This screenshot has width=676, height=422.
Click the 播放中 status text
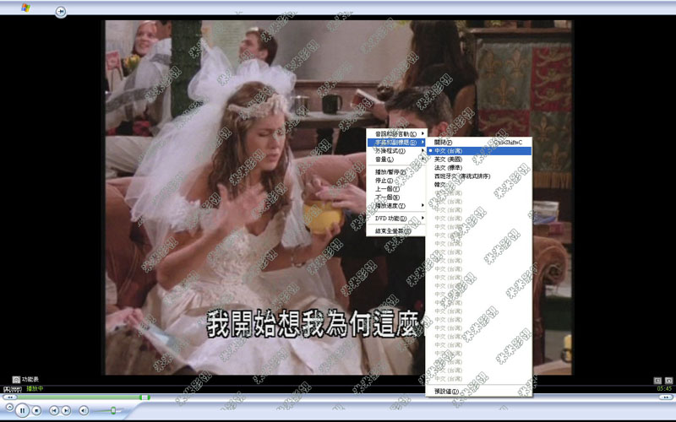pyautogui.click(x=35, y=388)
